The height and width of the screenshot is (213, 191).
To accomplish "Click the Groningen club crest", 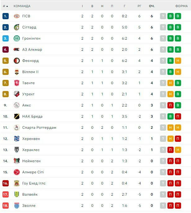I will [17, 38].
